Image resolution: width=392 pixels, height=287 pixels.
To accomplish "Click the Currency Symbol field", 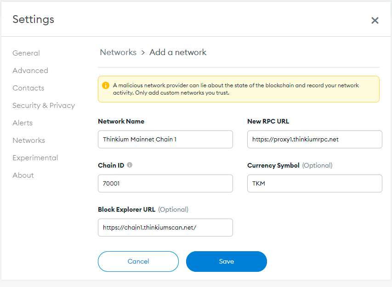I will pyautogui.click(x=315, y=183).
